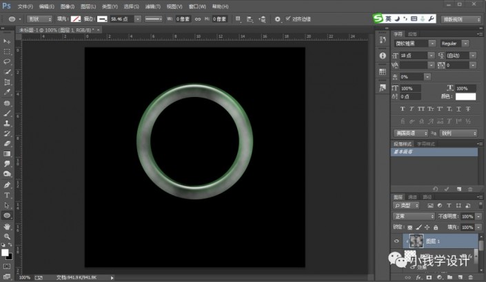Select the Hand tool

point(7,226)
